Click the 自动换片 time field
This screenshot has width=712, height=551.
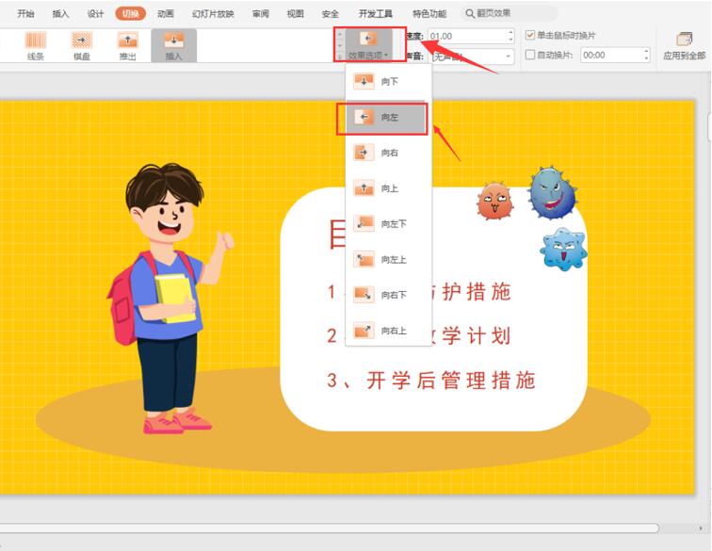pos(611,55)
